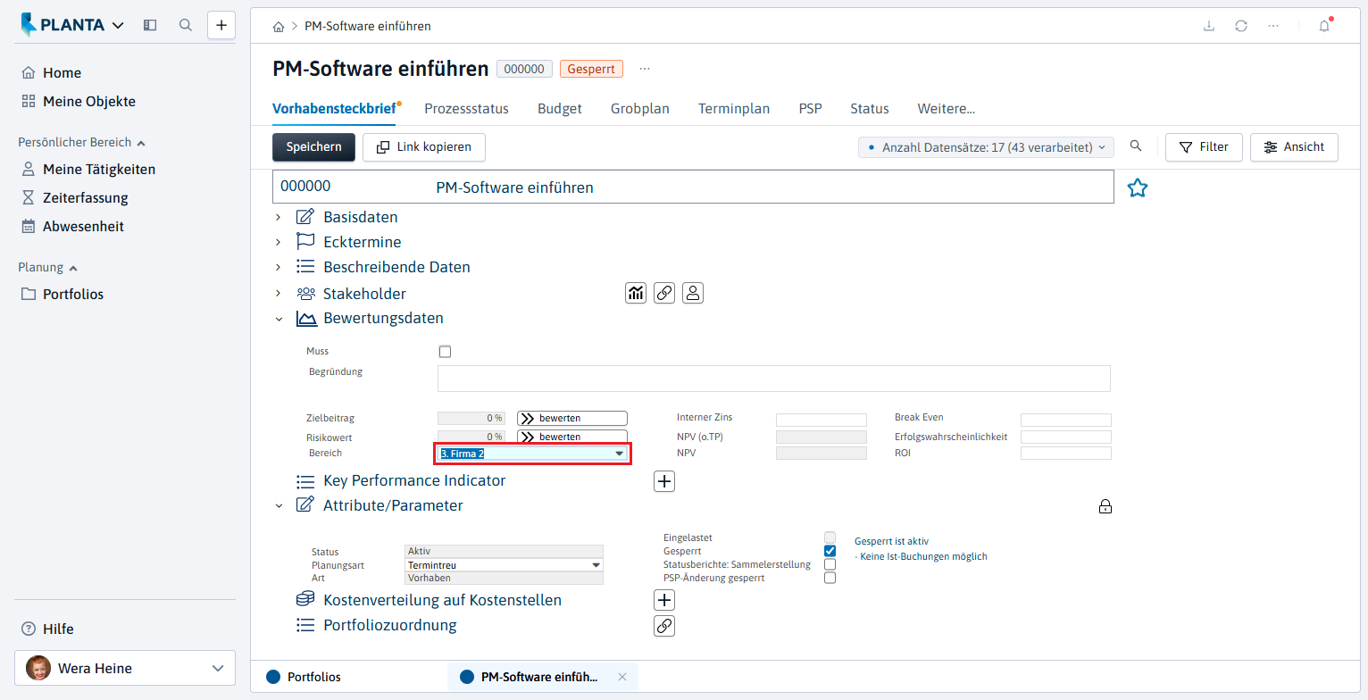The width and height of the screenshot is (1368, 700).
Task: Click the download icon in top bar
Action: click(1209, 26)
